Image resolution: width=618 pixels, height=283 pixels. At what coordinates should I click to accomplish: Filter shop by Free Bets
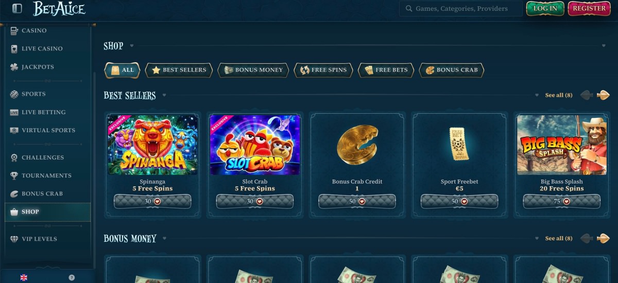click(x=386, y=70)
